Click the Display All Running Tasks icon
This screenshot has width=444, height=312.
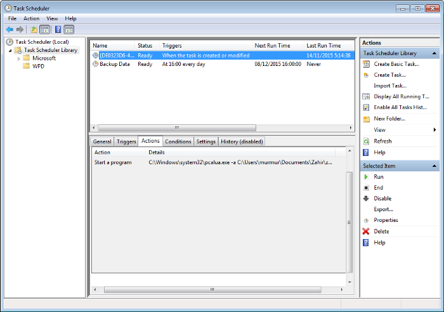366,96
